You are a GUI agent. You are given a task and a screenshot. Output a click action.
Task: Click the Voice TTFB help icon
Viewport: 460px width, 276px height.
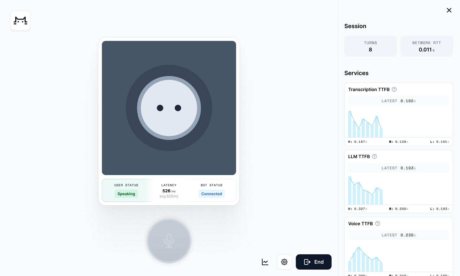point(377,224)
